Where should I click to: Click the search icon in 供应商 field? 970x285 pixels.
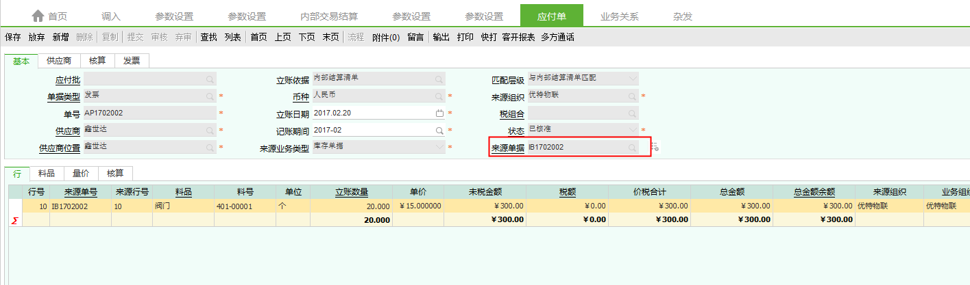point(210,130)
